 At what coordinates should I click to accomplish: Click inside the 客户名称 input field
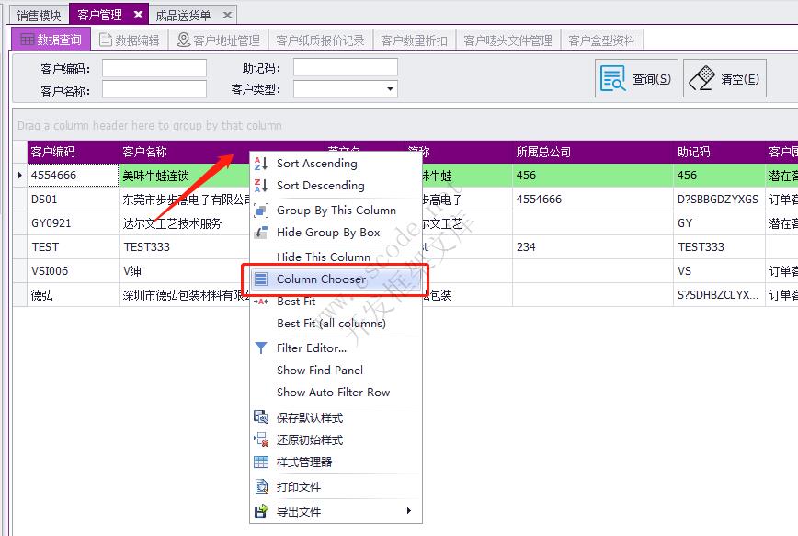point(154,88)
